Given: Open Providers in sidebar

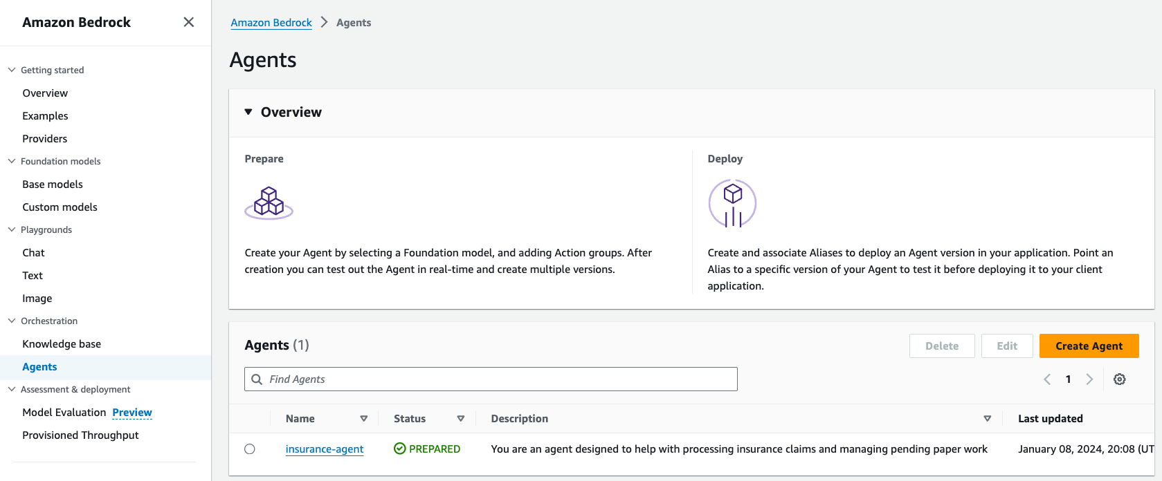Looking at the screenshot, I should pyautogui.click(x=45, y=139).
